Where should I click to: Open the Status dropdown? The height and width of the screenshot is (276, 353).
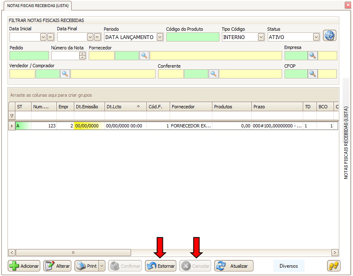pos(316,37)
